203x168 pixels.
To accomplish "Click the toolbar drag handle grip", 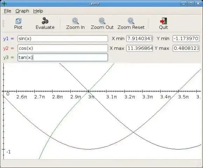I will coord(3,23).
